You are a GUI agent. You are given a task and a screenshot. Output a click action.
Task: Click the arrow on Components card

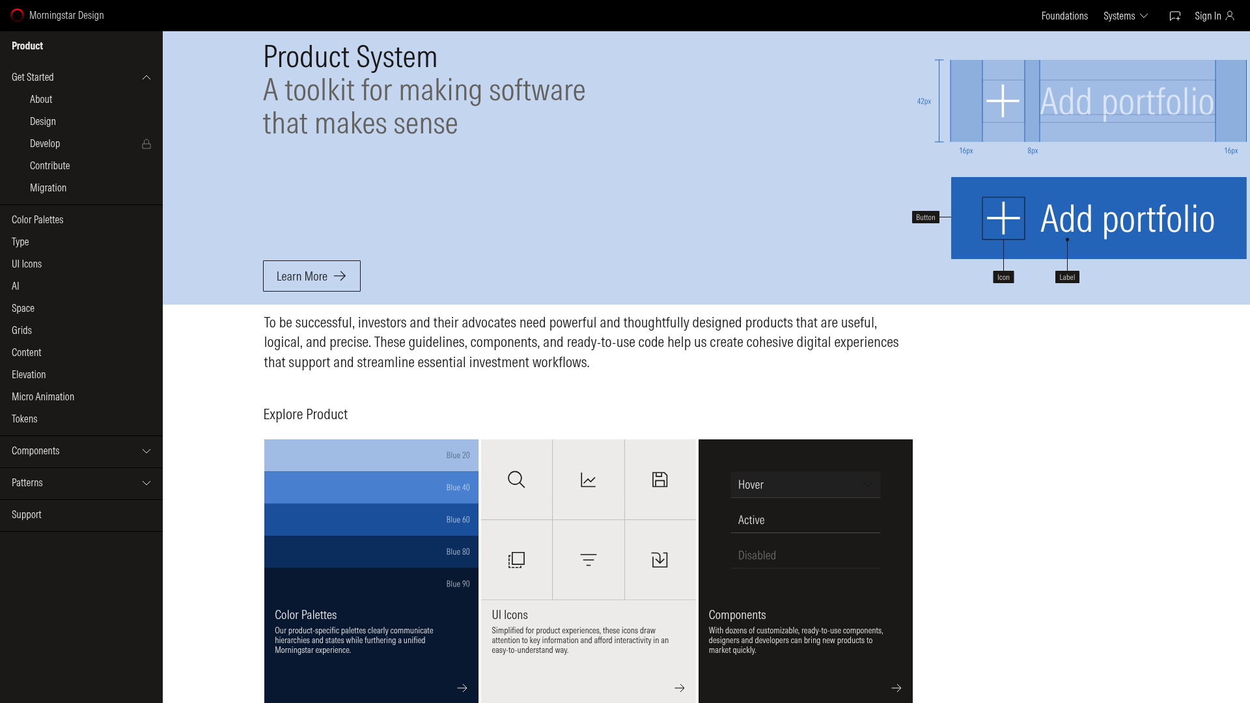pos(896,688)
